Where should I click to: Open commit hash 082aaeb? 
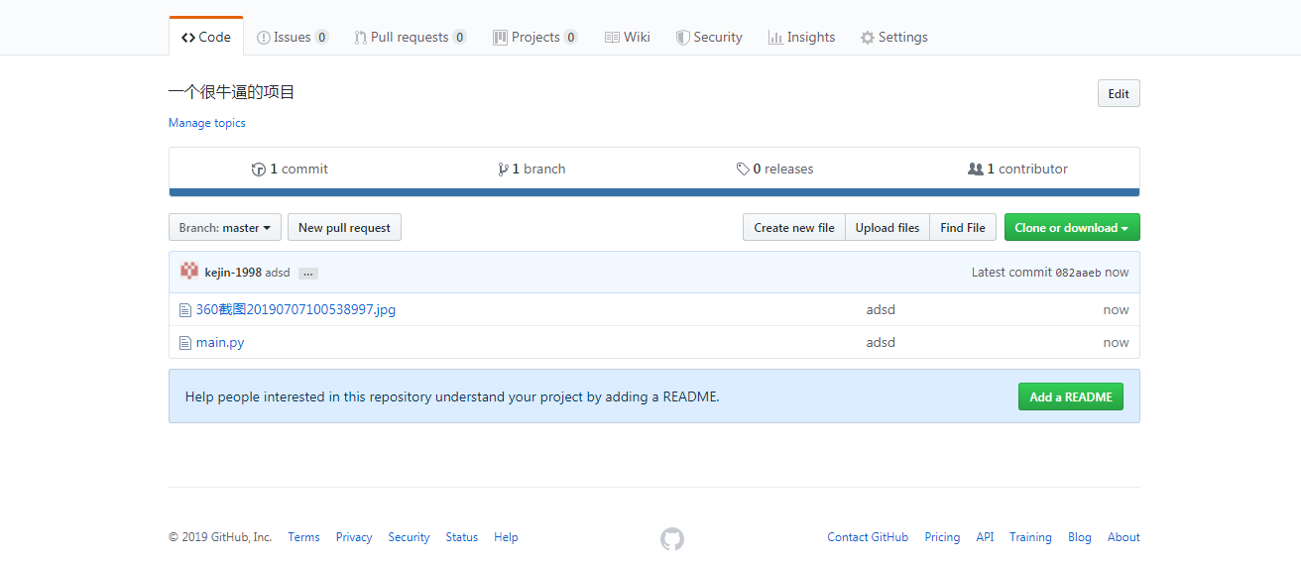click(1078, 273)
